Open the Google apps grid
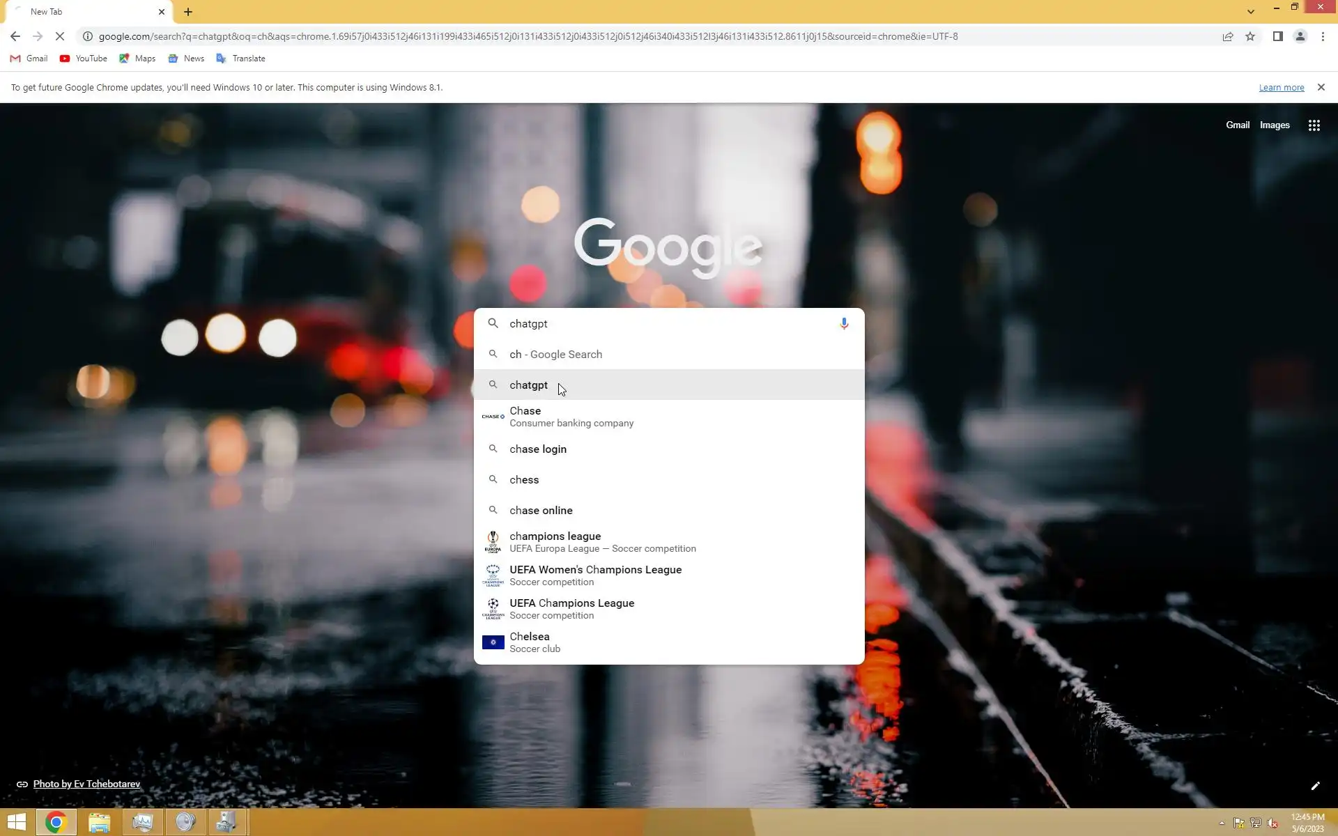Screen dimensions: 1338x836 pyautogui.click(x=1314, y=125)
